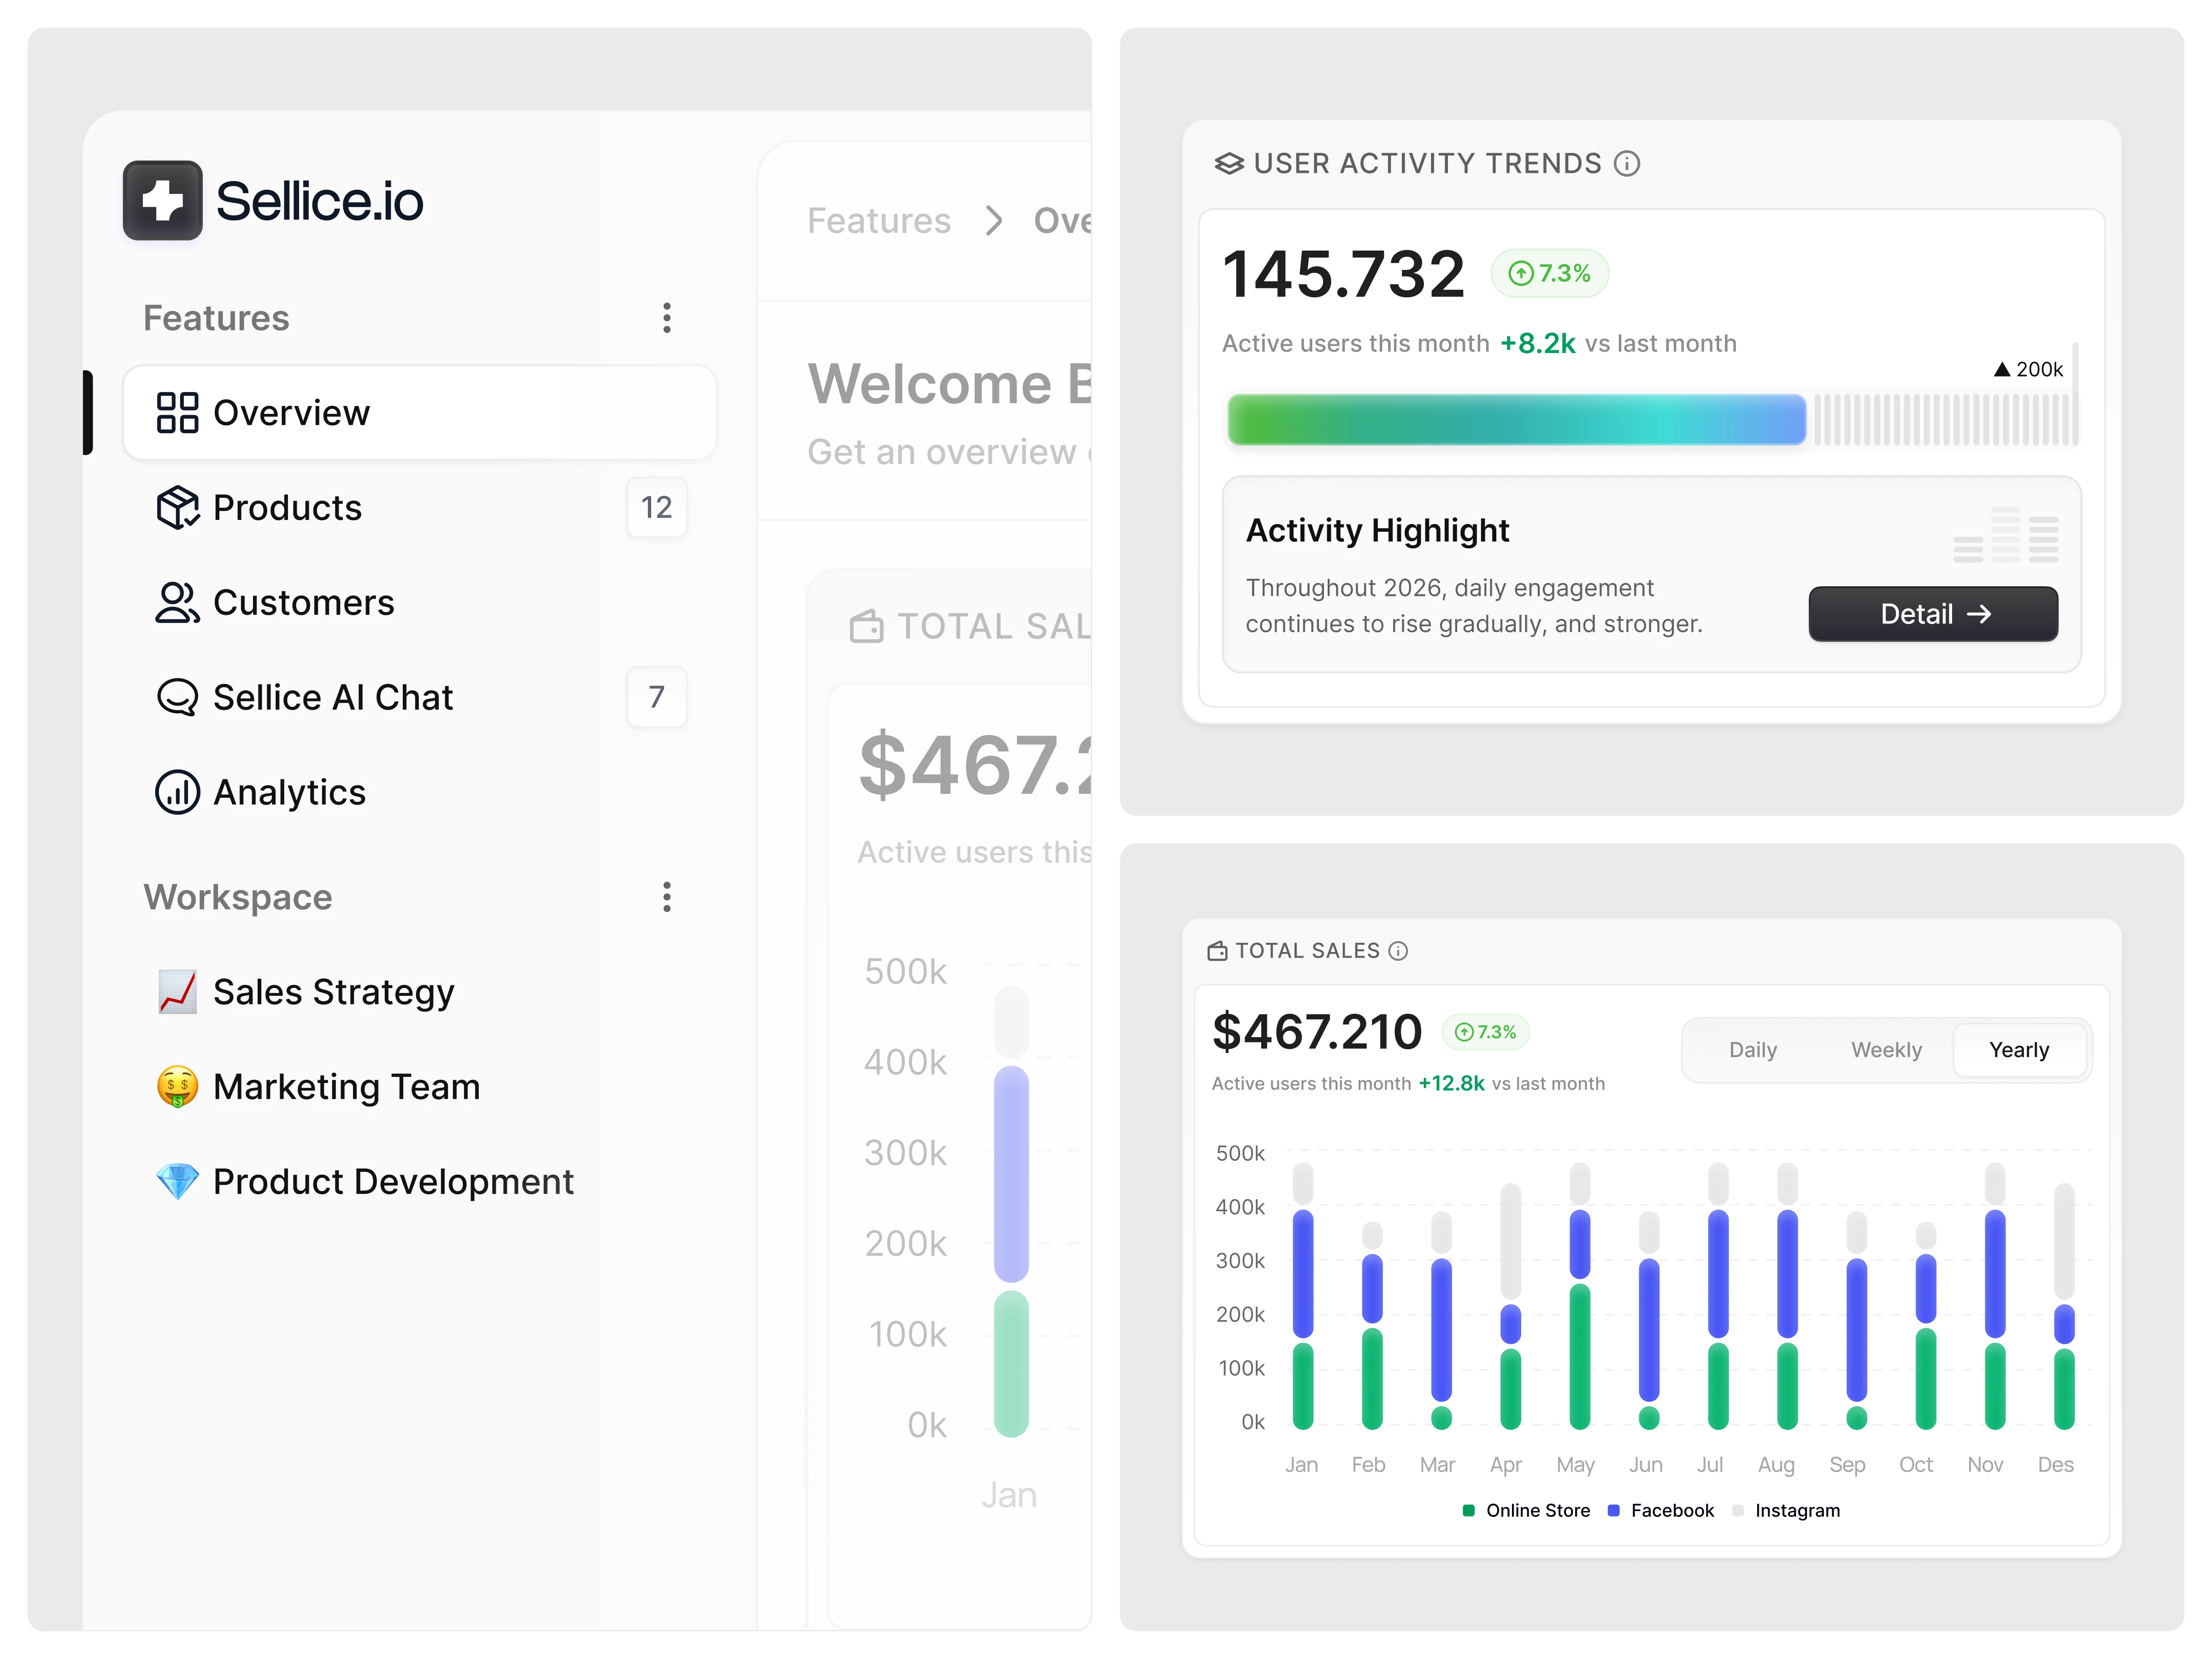This screenshot has width=2212, height=1659.
Task: Click the Analytics chart icon
Action: [x=177, y=792]
